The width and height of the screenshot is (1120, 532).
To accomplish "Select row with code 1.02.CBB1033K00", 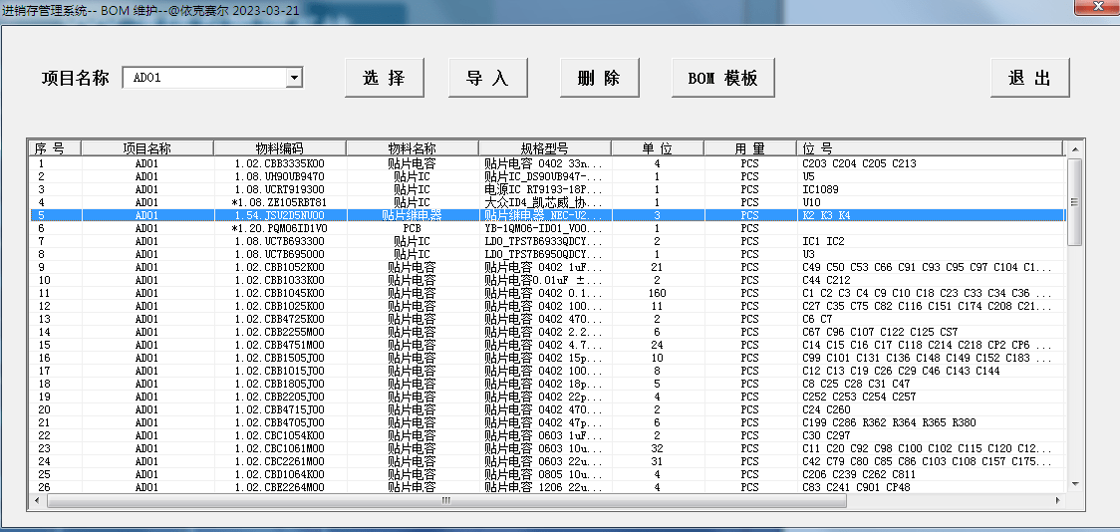I will click(547, 280).
